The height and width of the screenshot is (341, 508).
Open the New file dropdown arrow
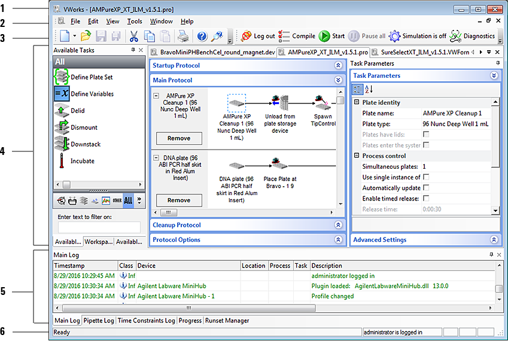point(75,36)
